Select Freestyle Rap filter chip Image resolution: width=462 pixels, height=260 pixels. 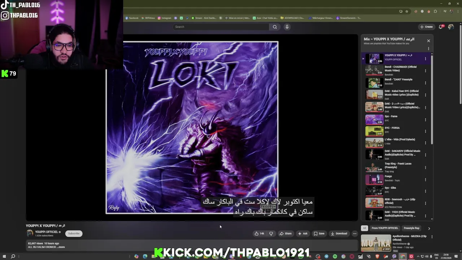[411, 228]
